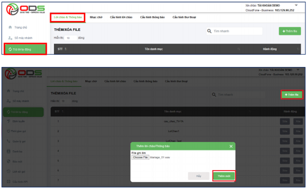This screenshot has height=189, width=308.
Task: Click Hiển thị rows count field, lower screenshot
Action: [x=65, y=101]
